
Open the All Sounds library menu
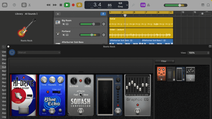(31, 14)
